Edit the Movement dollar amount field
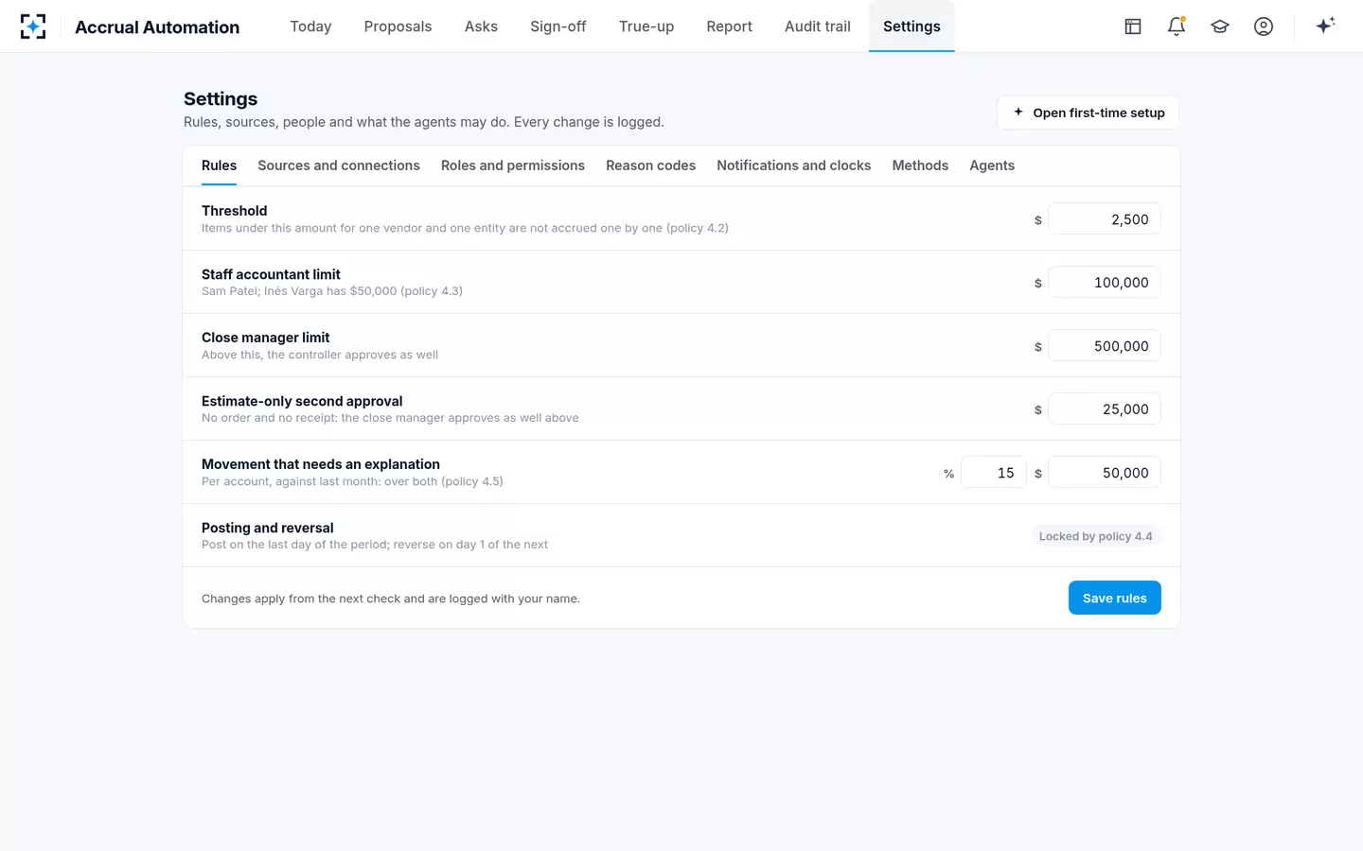This screenshot has width=1363, height=851. (1105, 473)
